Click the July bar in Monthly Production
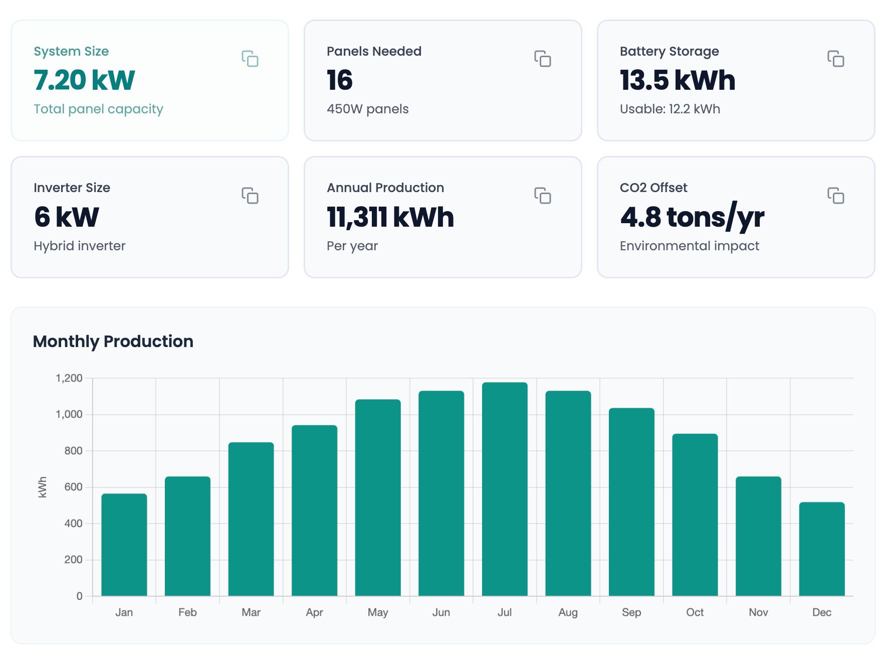892x656 pixels. tap(505, 486)
